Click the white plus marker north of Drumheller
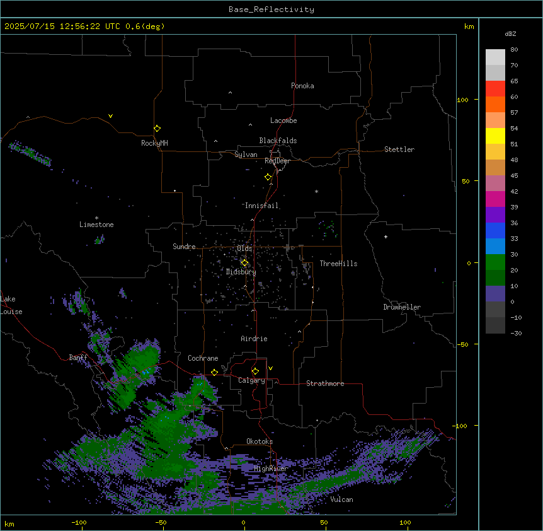 (386, 236)
